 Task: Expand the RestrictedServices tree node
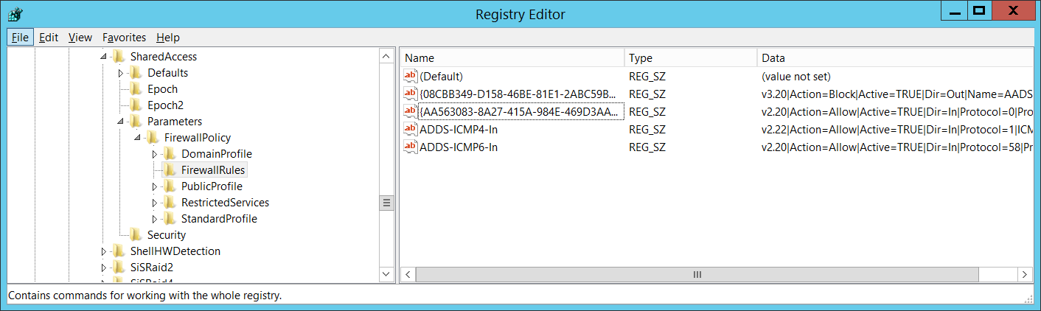point(154,203)
